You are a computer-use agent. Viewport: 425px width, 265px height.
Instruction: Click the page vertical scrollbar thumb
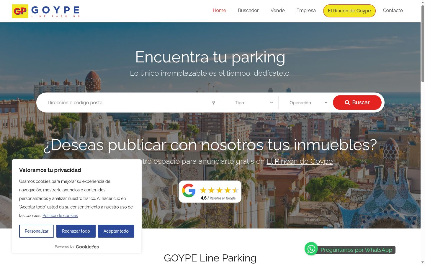point(423,44)
